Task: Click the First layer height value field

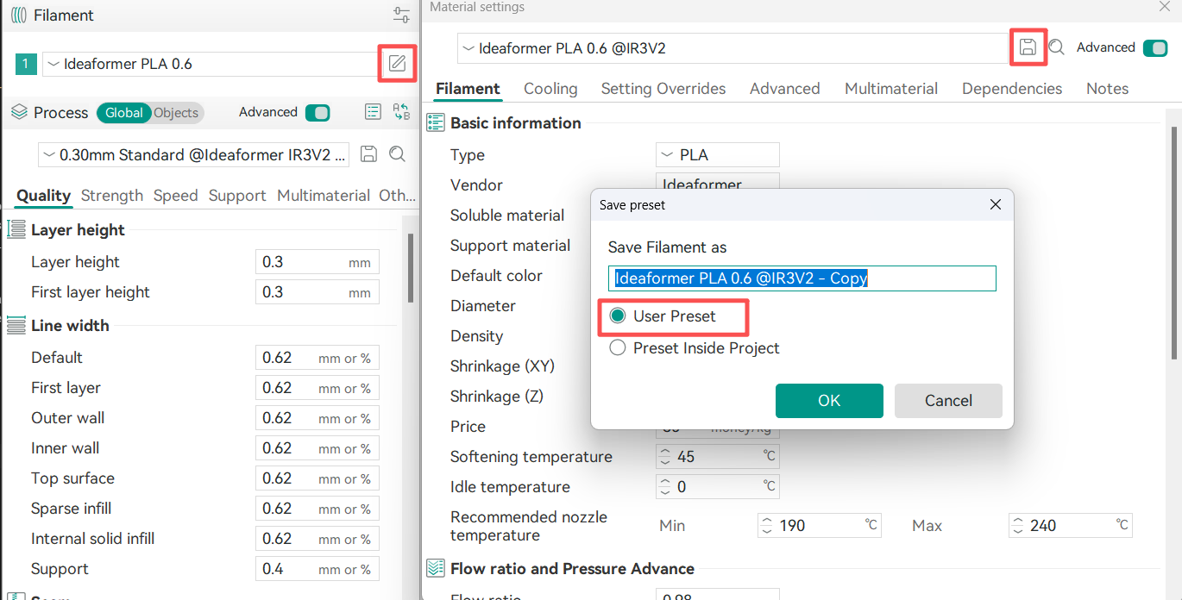Action: (x=318, y=292)
